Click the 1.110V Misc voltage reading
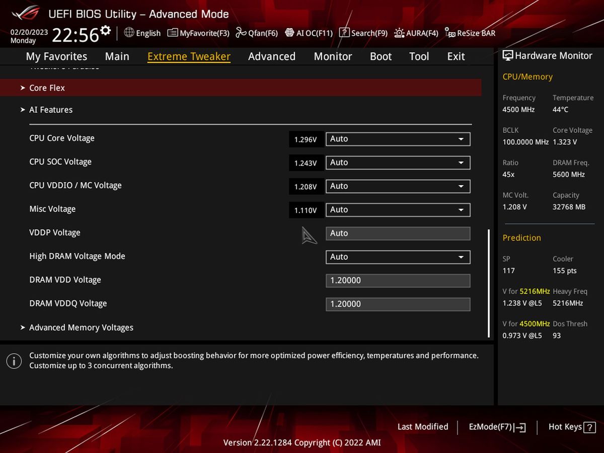Image resolution: width=604 pixels, height=453 pixels. [306, 210]
